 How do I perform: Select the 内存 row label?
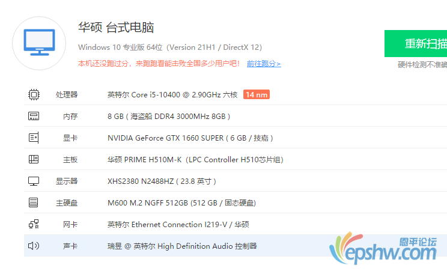70,117
